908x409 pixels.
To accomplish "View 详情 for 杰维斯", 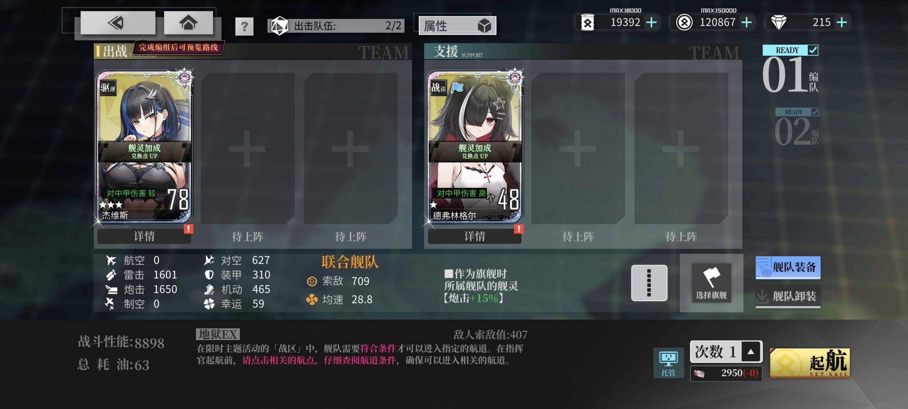I will click(144, 236).
